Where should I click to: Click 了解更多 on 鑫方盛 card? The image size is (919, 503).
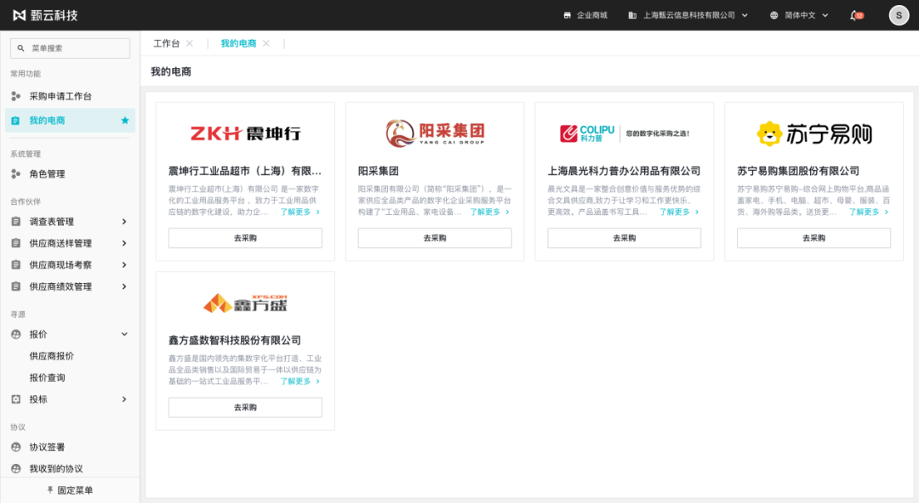tap(300, 381)
